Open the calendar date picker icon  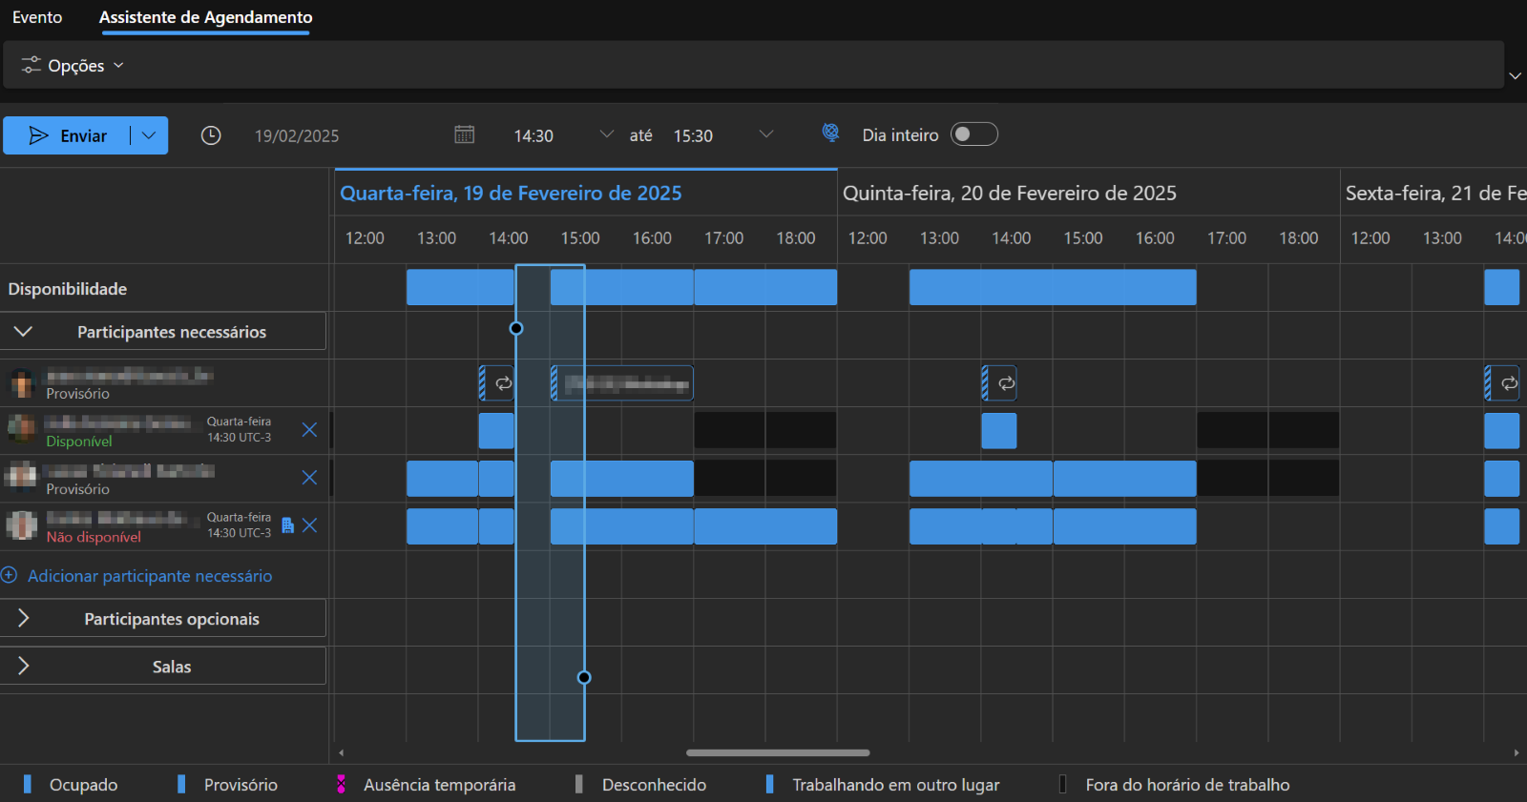(x=464, y=134)
